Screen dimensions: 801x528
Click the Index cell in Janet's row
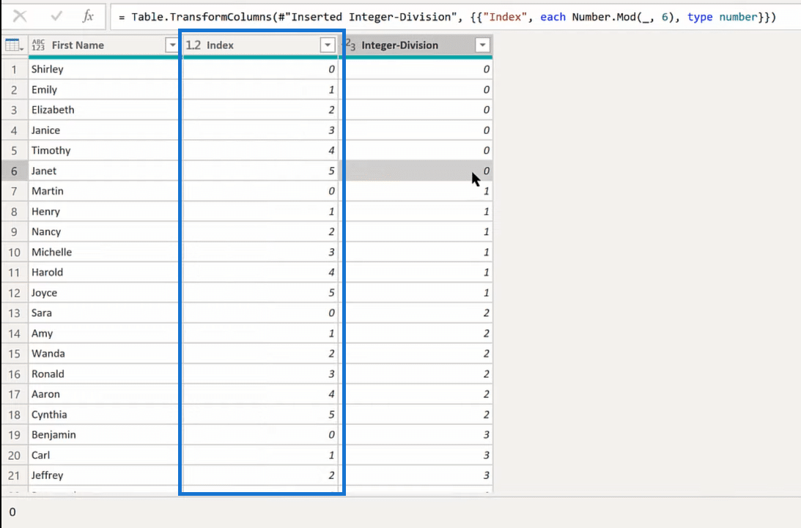coord(261,171)
